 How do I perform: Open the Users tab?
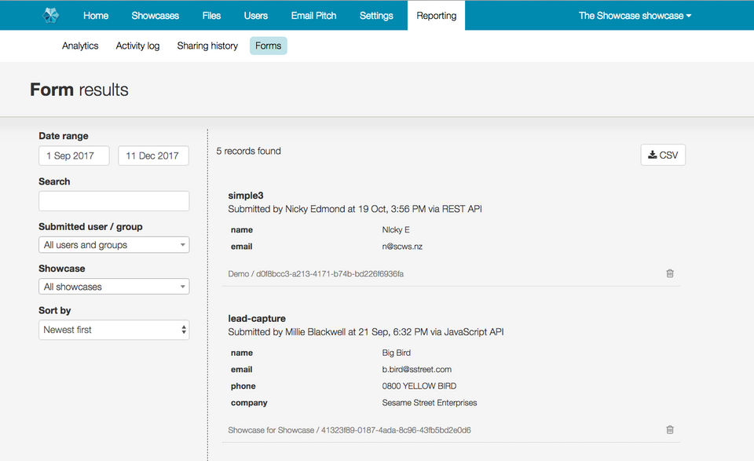point(256,16)
